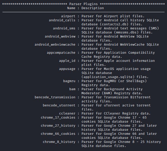Image resolution: width=167 pixels, height=151 pixels.
Task: Select the appcompatcache plugin name
Action: click(61, 53)
